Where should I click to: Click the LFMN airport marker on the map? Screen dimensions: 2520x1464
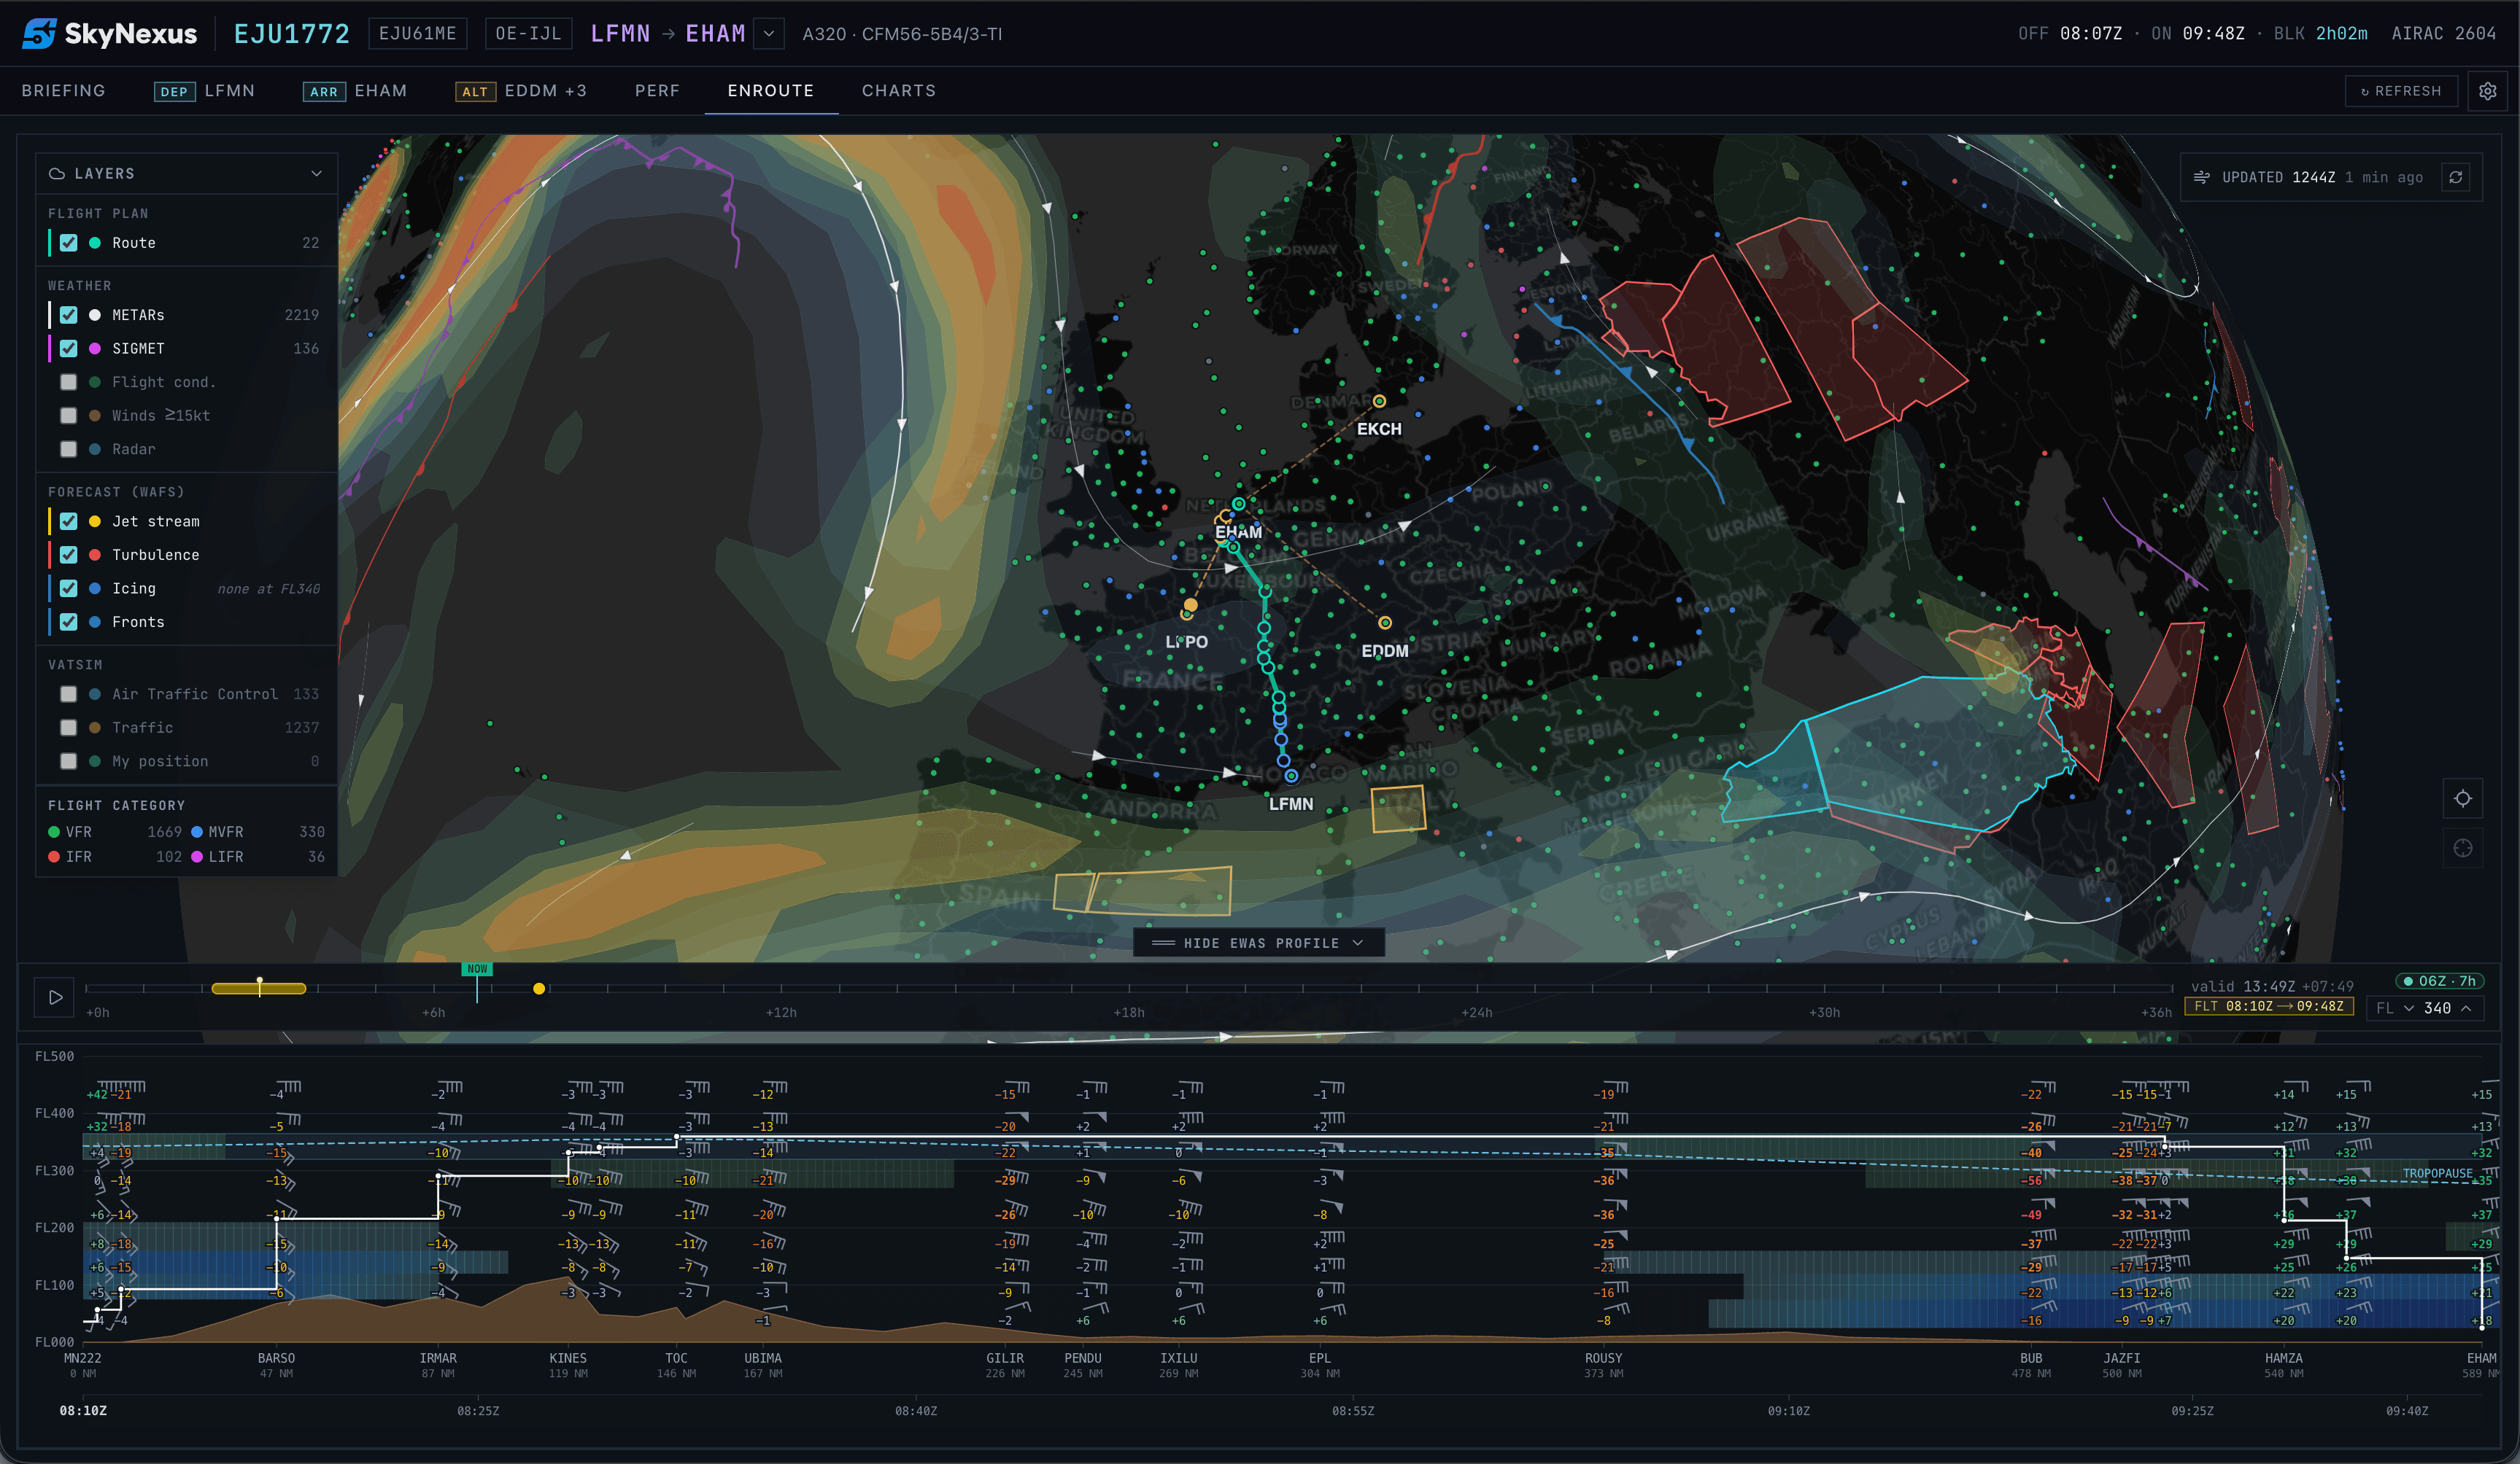(x=1291, y=776)
